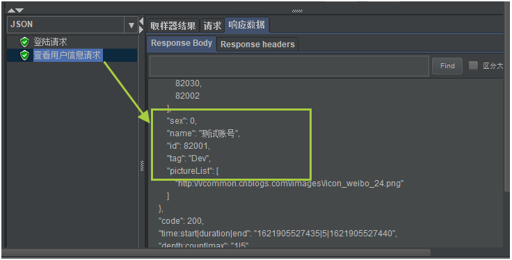Switch to the Response Body tab
The width and height of the screenshot is (512, 260).
pos(182,43)
